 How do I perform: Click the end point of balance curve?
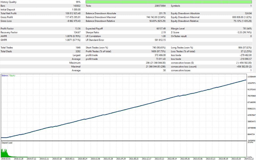[x=246, y=80]
